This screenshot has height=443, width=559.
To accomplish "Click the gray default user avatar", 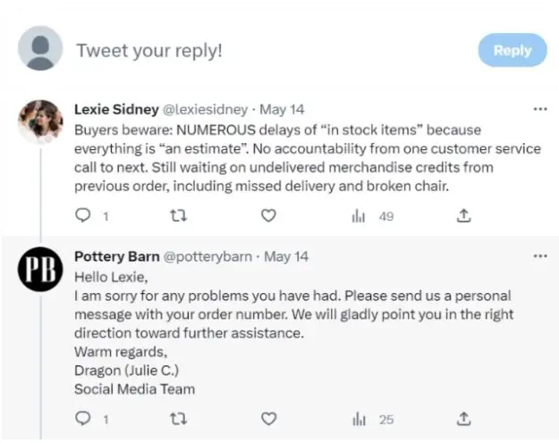I will point(40,48).
